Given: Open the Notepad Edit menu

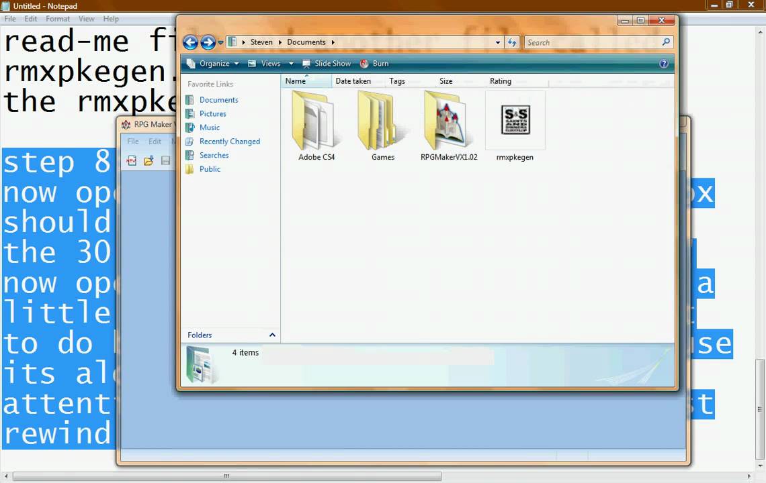Looking at the screenshot, I should coord(31,19).
